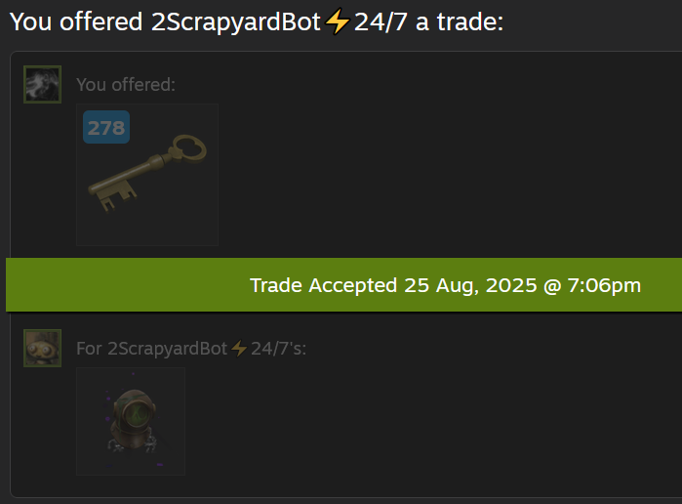Open 2ScrapyardBot's goggle-eyed avatar
682x504 pixels.
pyautogui.click(x=42, y=348)
